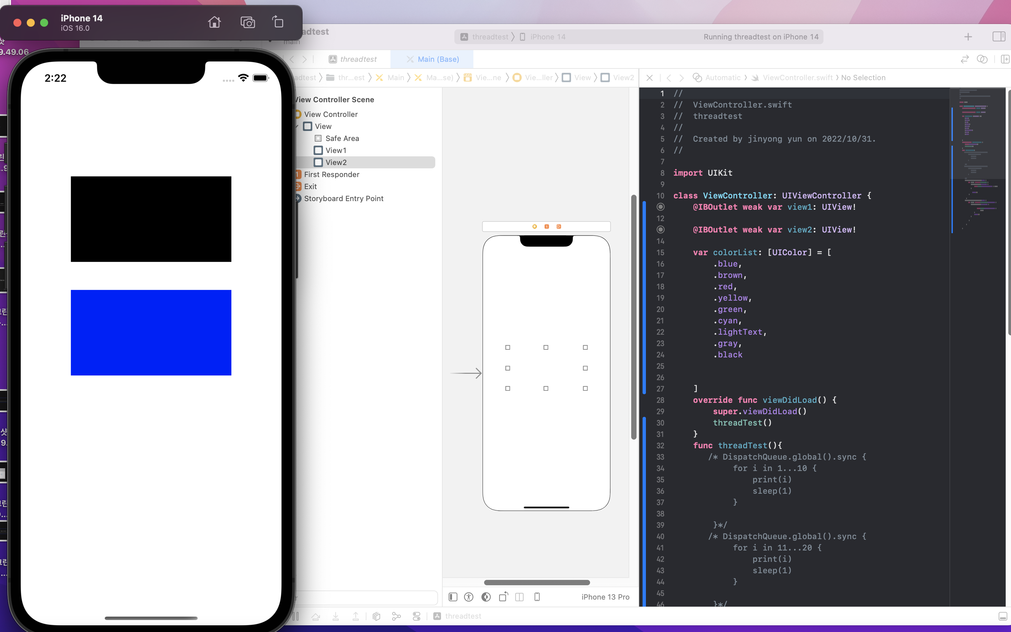Select View1 in the document outline

pos(336,150)
